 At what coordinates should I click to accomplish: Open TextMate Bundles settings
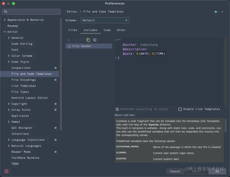click(25, 158)
